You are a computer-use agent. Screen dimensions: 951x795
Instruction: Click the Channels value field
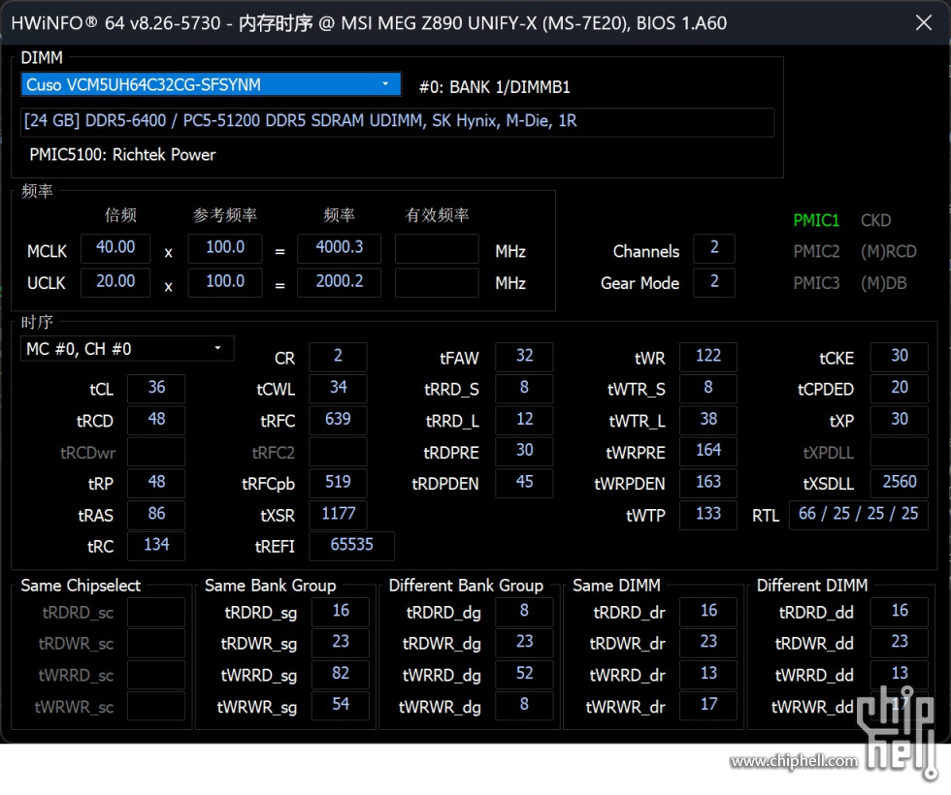(714, 249)
